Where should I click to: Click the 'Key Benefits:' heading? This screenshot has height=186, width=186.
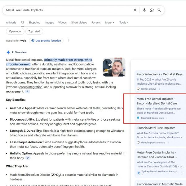(x=16, y=100)
